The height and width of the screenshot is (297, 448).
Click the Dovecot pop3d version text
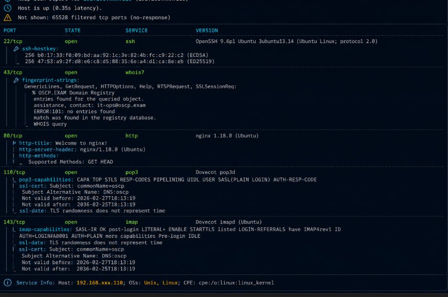coord(216,172)
